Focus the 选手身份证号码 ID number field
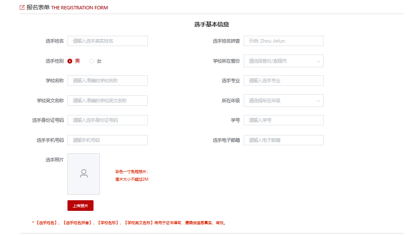 click(107, 120)
